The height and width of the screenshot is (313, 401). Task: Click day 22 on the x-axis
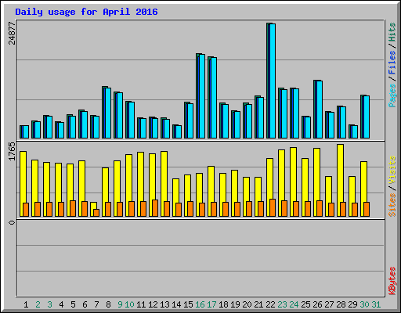point(270,304)
